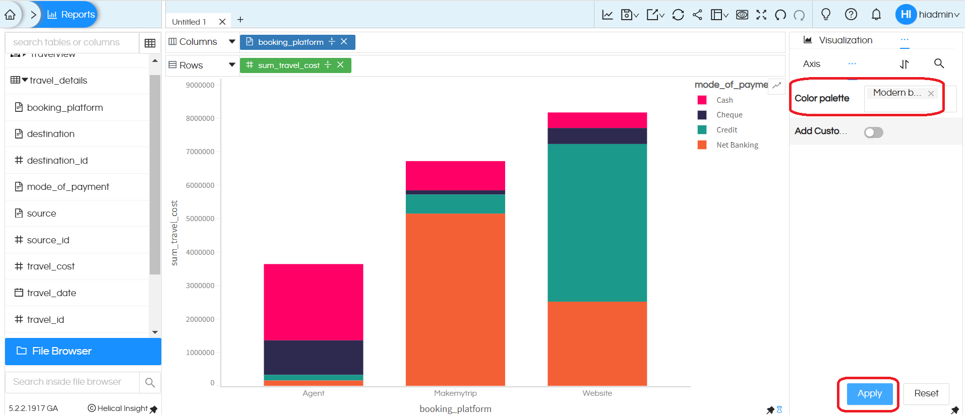The image size is (965, 416).
Task: Click the Credit legend swatch
Action: point(702,130)
